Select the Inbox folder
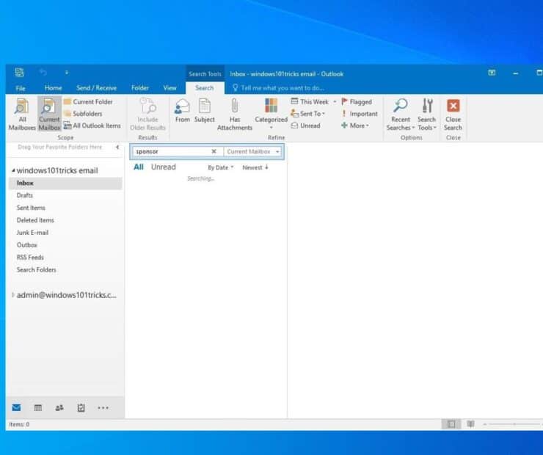Viewport: 543px width, 455px height. (x=65, y=183)
